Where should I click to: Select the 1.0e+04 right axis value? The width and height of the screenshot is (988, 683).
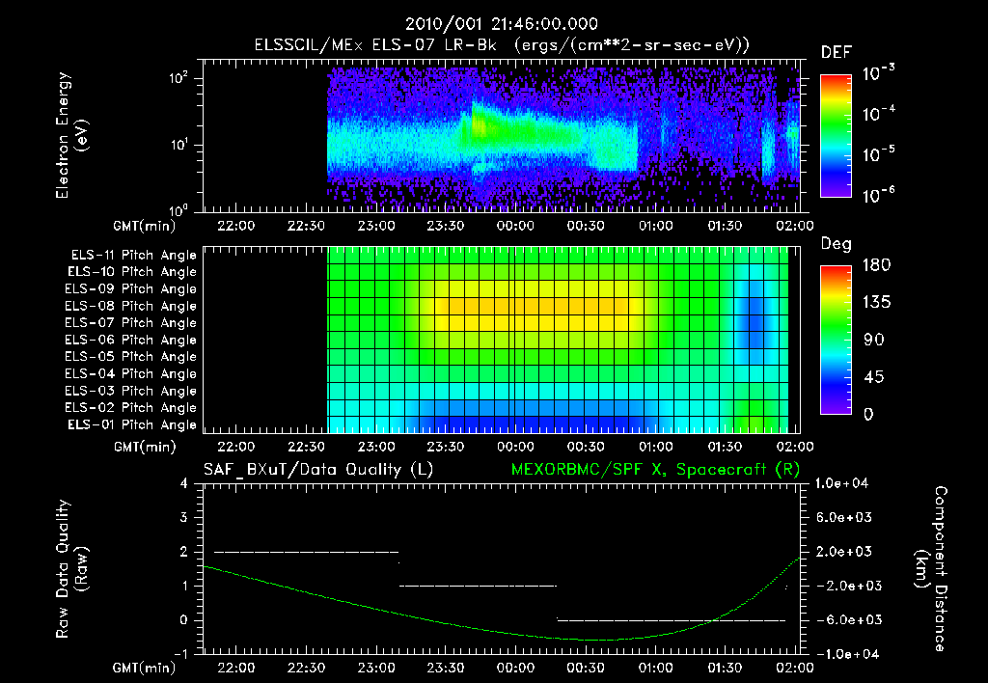[842, 483]
